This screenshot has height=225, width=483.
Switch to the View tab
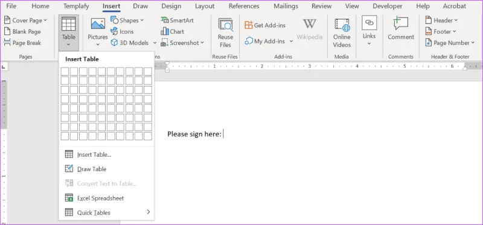click(352, 6)
